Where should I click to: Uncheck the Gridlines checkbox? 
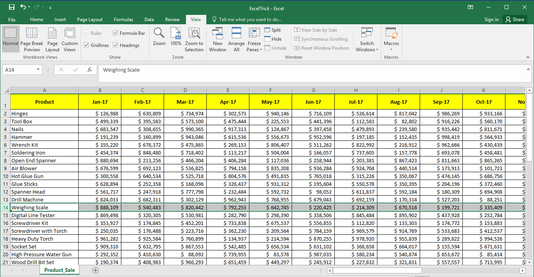click(x=87, y=45)
